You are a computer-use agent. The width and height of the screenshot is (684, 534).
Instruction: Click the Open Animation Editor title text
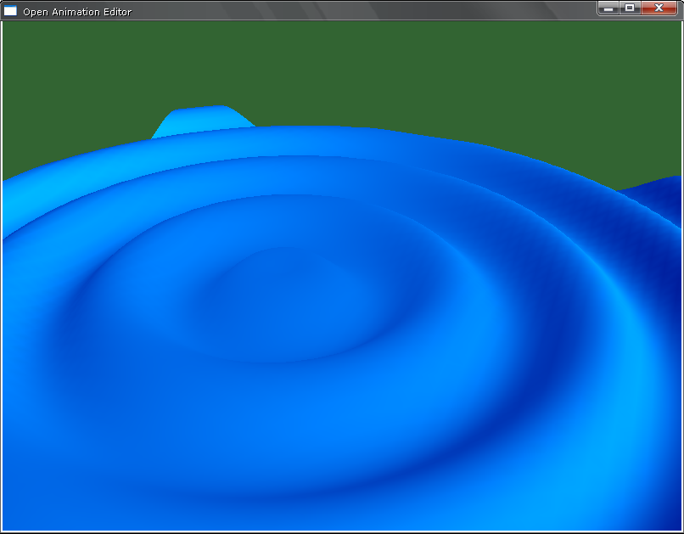pyautogui.click(x=77, y=12)
